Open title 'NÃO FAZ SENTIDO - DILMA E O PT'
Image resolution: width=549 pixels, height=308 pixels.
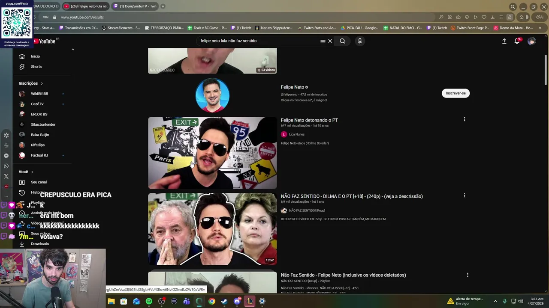[352, 196]
